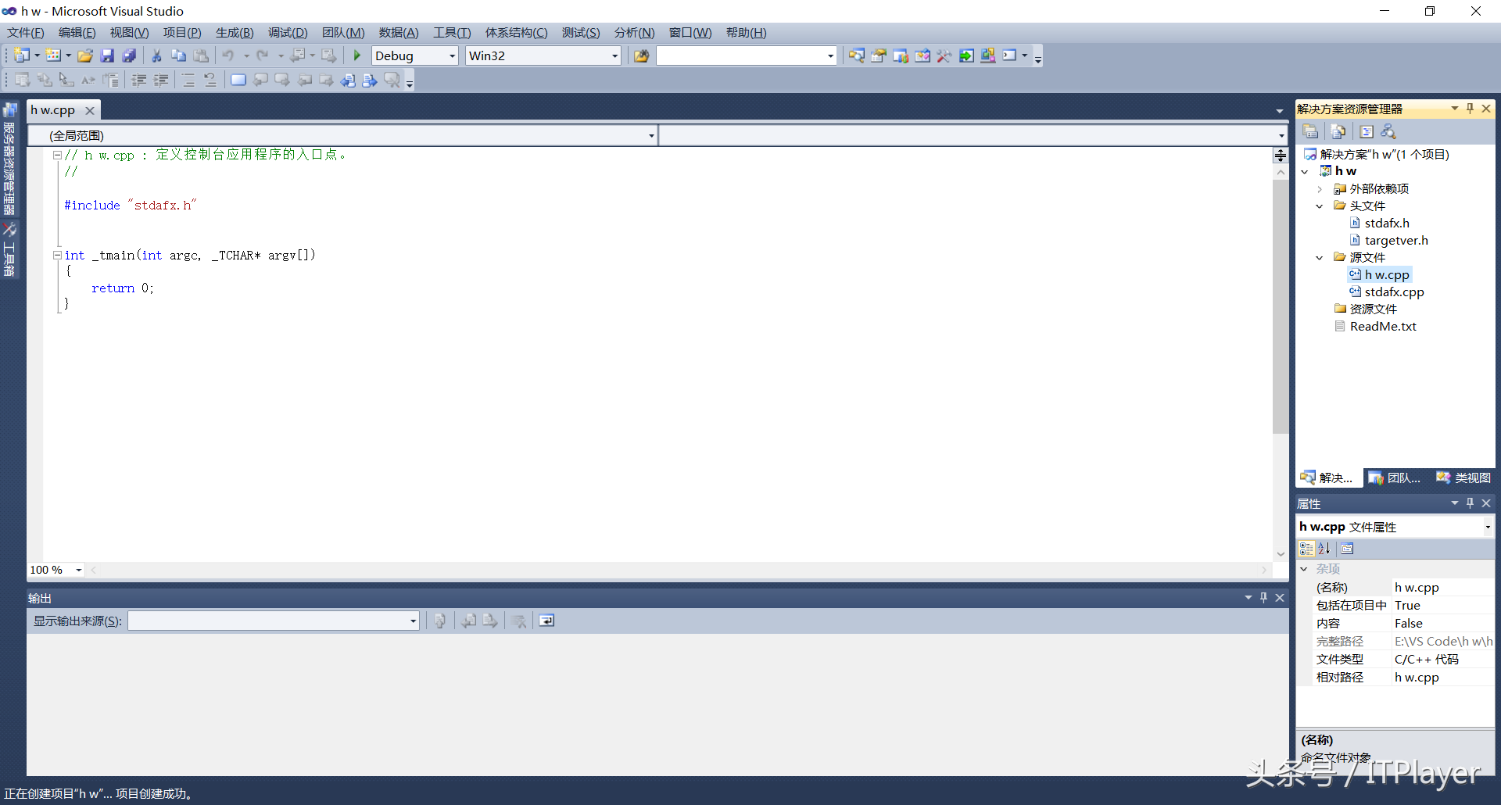The height and width of the screenshot is (805, 1501).
Task: Click the Undo arrow icon
Action: tap(228, 55)
